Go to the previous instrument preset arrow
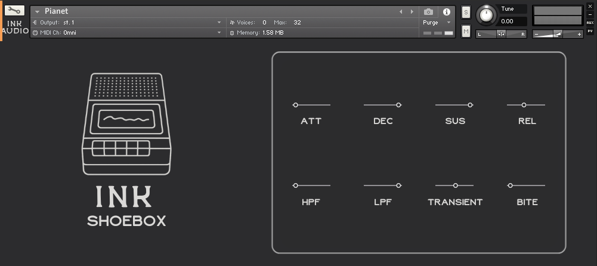Viewport: 597px width, 266px height. 401,11
